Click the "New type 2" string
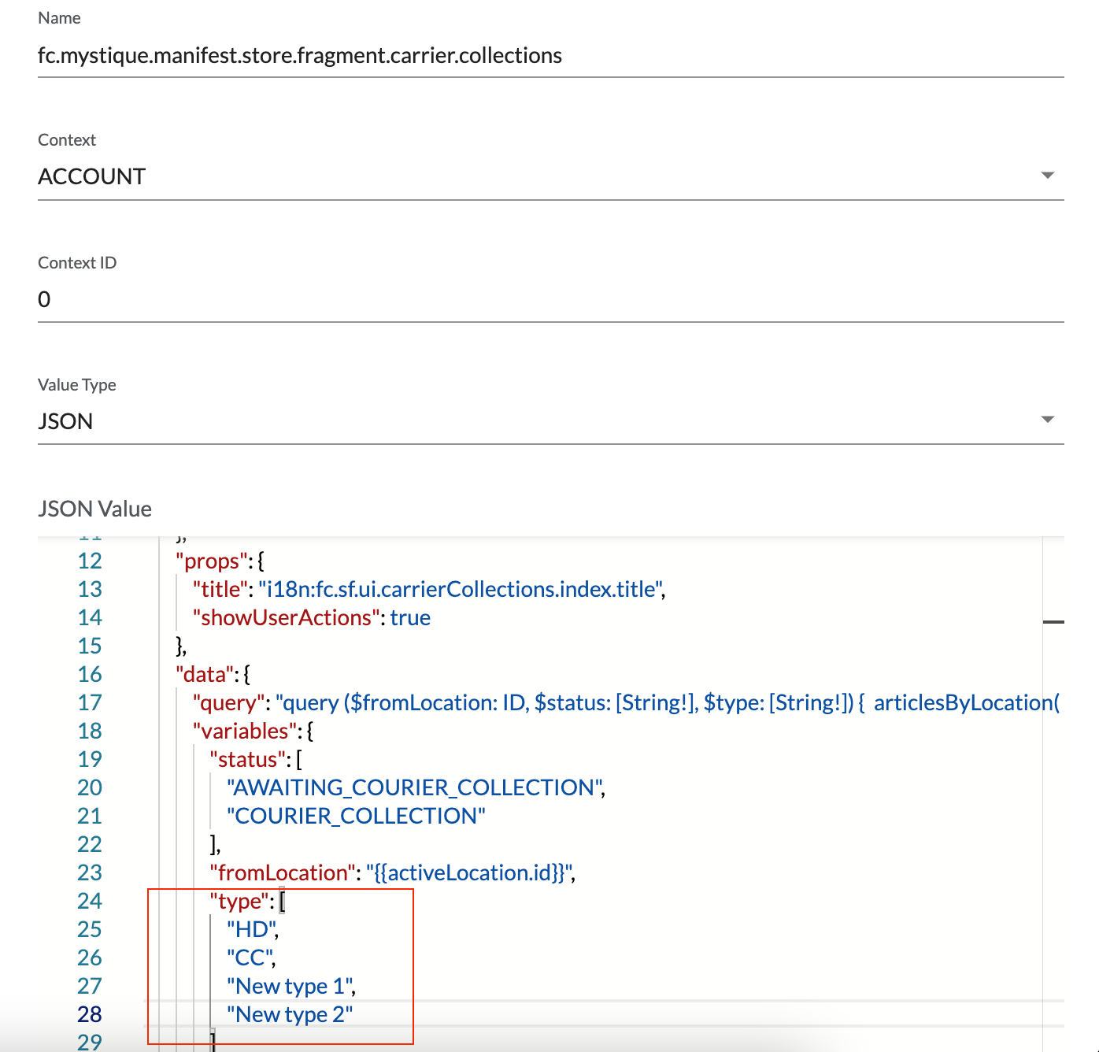Viewport: 1099px width, 1052px height. [x=289, y=1015]
